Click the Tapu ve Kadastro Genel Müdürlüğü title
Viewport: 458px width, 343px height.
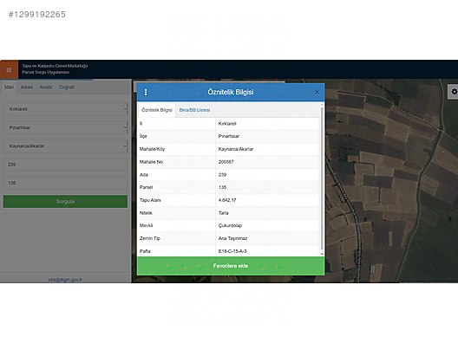(55, 66)
